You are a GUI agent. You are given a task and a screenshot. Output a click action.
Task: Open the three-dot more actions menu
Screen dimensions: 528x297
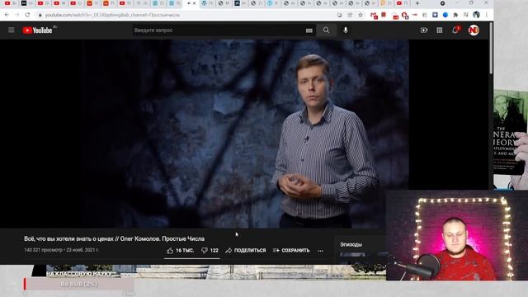(320, 251)
